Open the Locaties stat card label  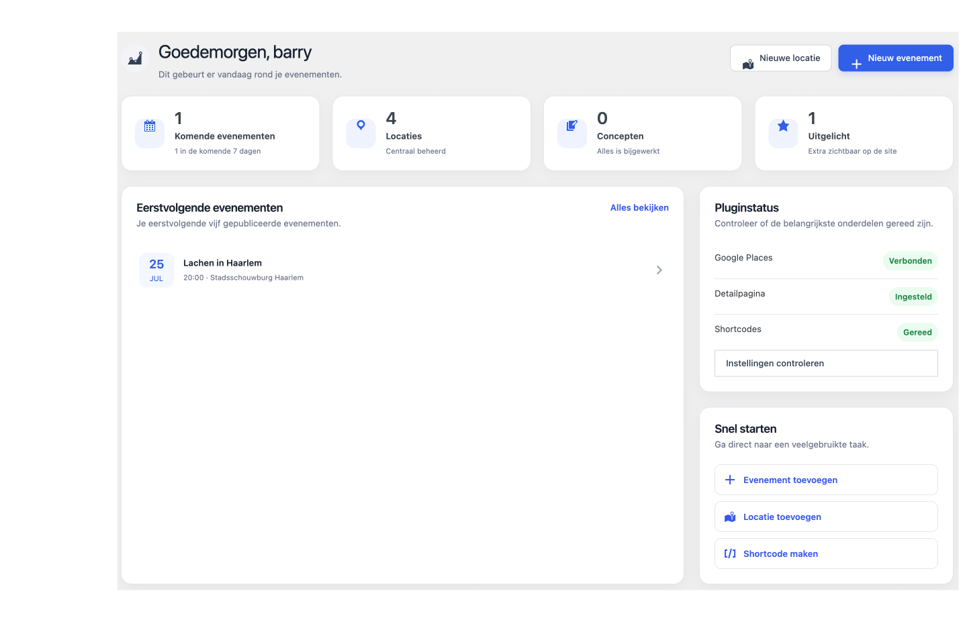(x=404, y=136)
